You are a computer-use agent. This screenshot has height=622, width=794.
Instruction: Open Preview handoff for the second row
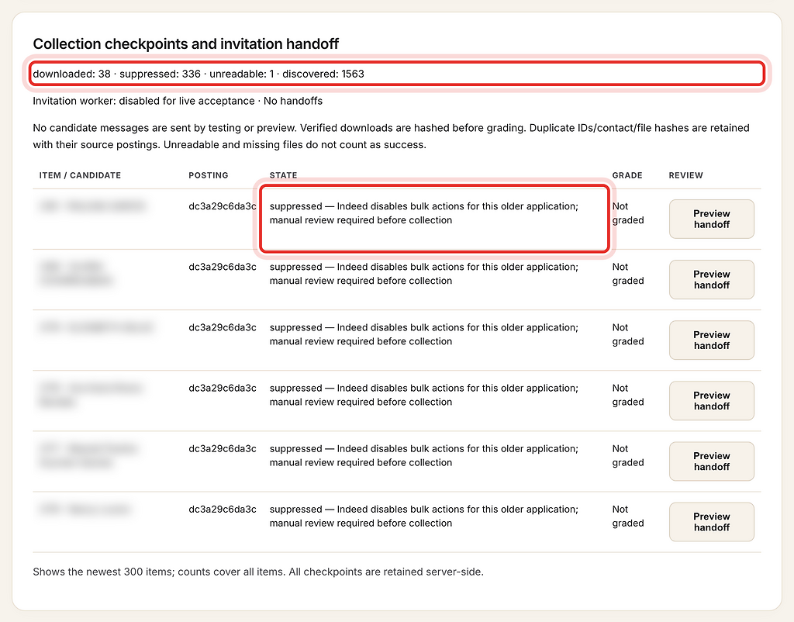pyautogui.click(x=712, y=280)
